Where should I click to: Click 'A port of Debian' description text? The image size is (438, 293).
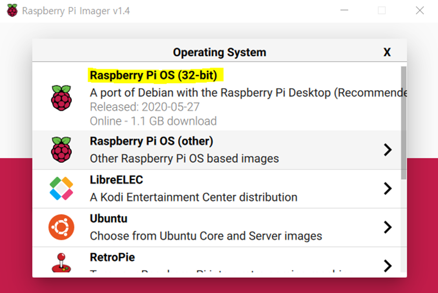(248, 93)
